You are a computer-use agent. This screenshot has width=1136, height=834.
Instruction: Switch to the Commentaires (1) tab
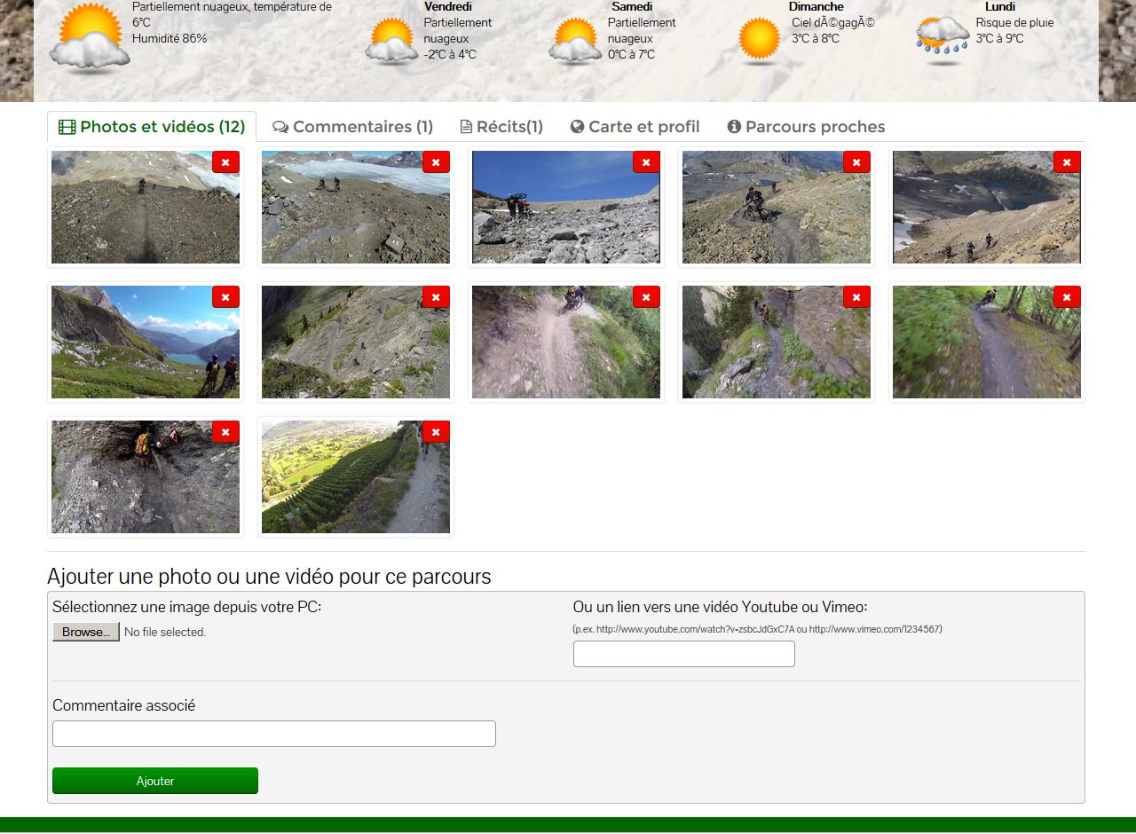352,127
